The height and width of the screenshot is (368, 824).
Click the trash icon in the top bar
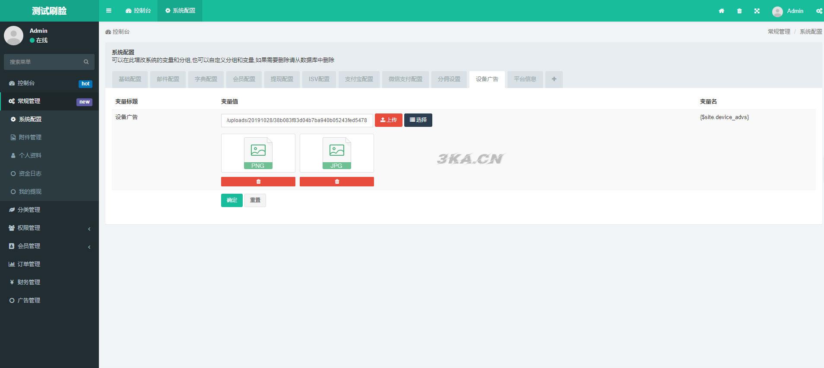point(739,11)
